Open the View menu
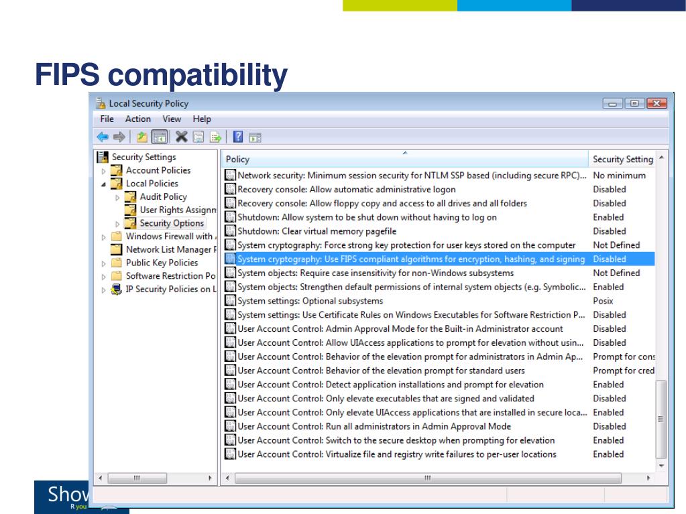This screenshot has height=514, width=686. pos(172,119)
